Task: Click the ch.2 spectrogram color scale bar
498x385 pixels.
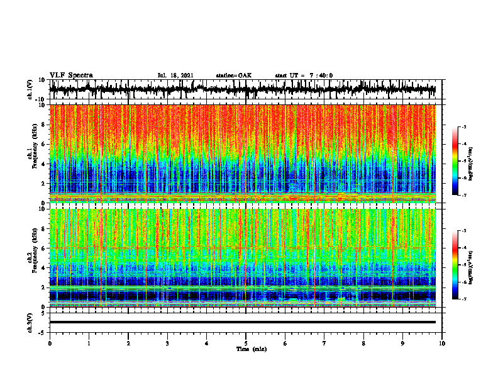Action: pyautogui.click(x=455, y=265)
